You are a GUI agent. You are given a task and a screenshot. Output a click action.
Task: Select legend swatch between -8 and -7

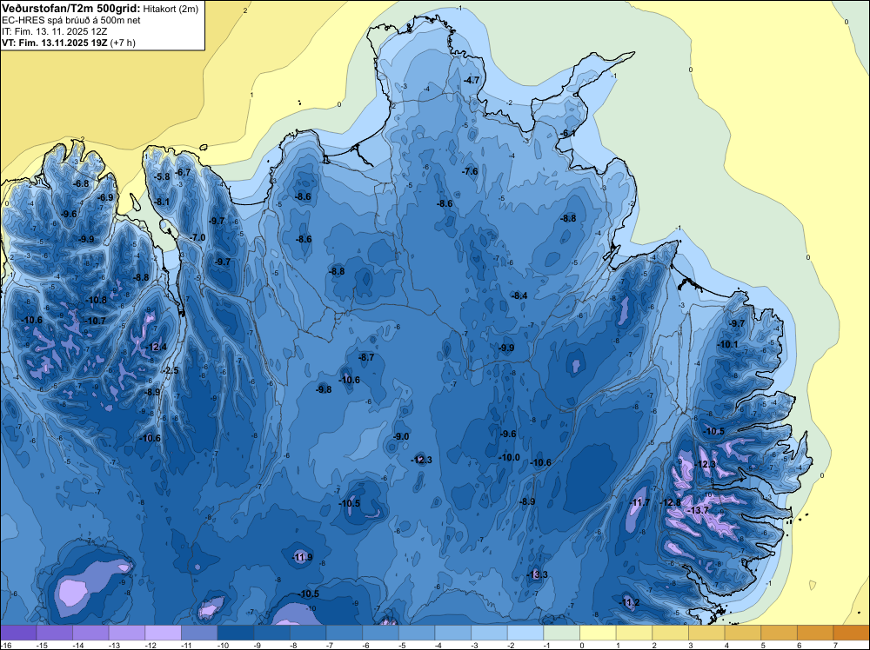coord(308,633)
